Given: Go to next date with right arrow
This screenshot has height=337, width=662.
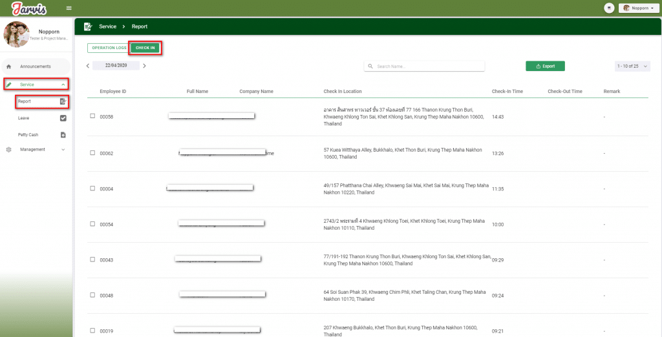Looking at the screenshot, I should coord(144,66).
